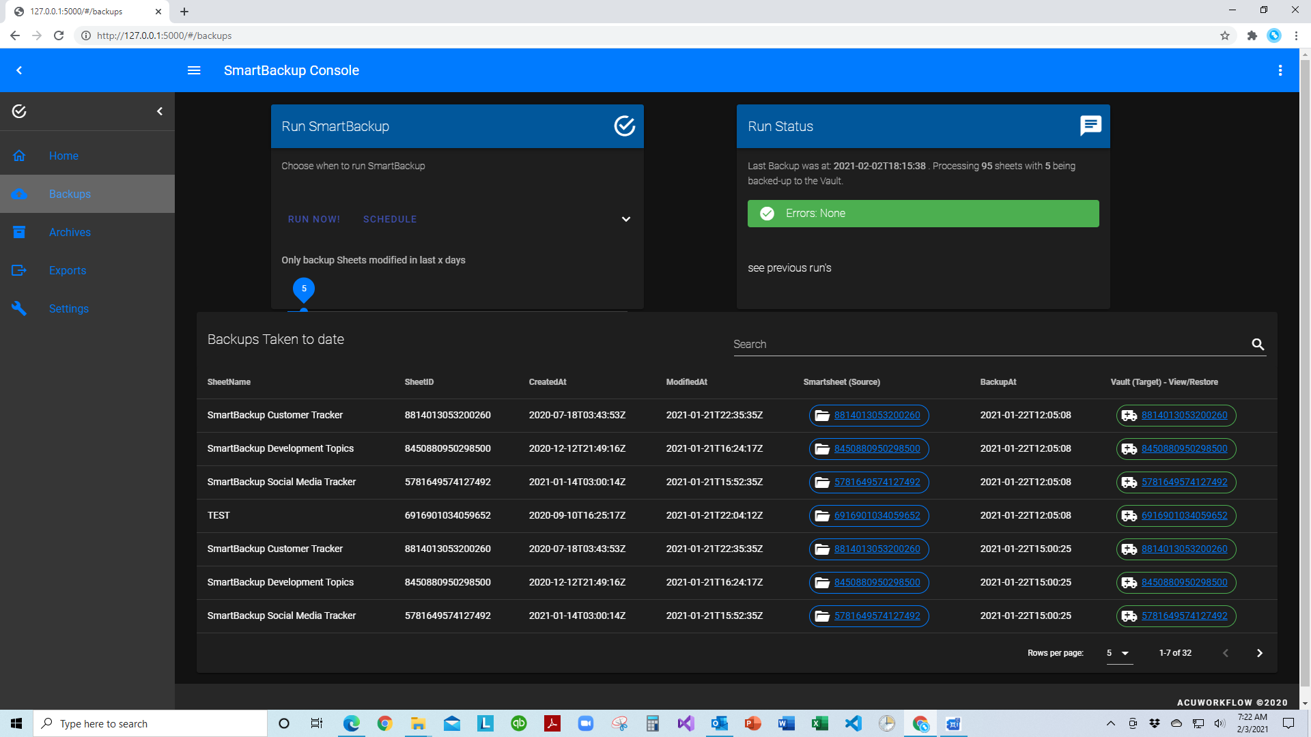
Task: Expand the Run SmartBackup options chevron
Action: [x=625, y=219]
